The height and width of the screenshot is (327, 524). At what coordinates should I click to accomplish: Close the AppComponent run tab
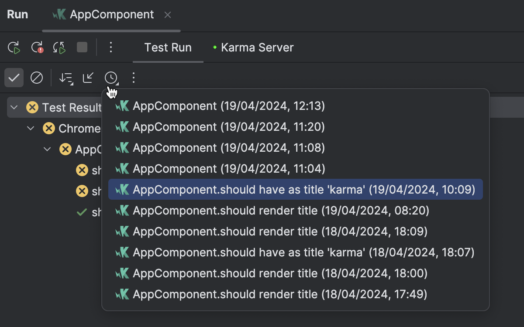[168, 15]
